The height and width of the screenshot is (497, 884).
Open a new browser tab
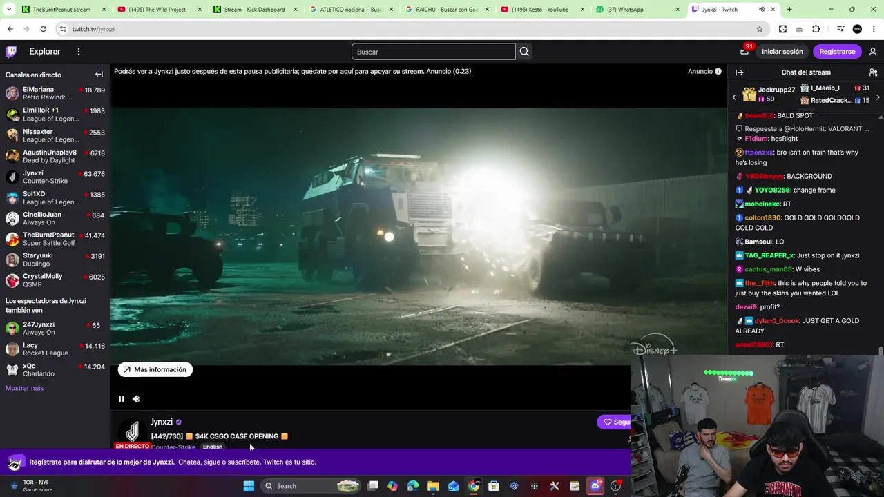789,10
